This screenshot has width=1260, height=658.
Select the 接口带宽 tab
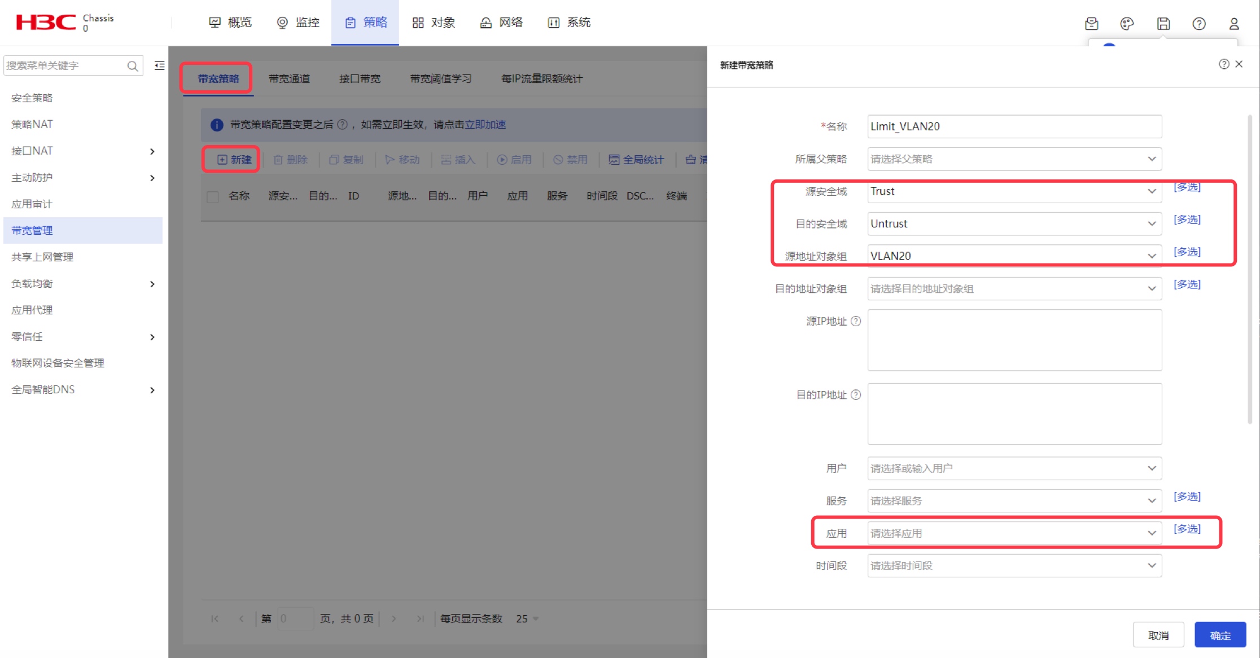(x=360, y=79)
